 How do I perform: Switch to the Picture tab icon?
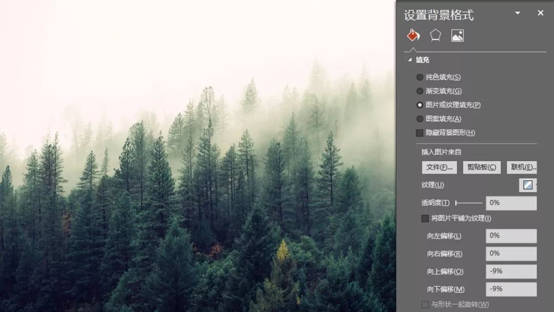click(x=458, y=35)
